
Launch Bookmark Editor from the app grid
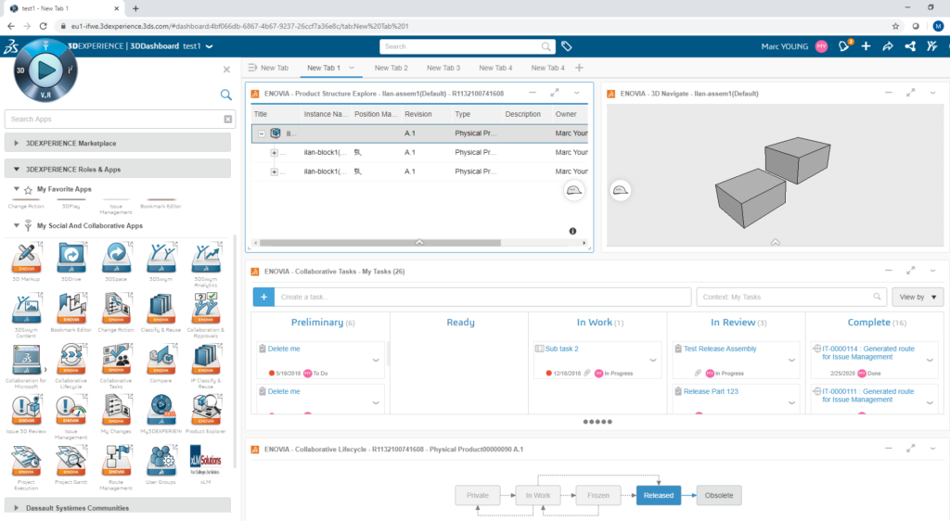click(x=71, y=310)
